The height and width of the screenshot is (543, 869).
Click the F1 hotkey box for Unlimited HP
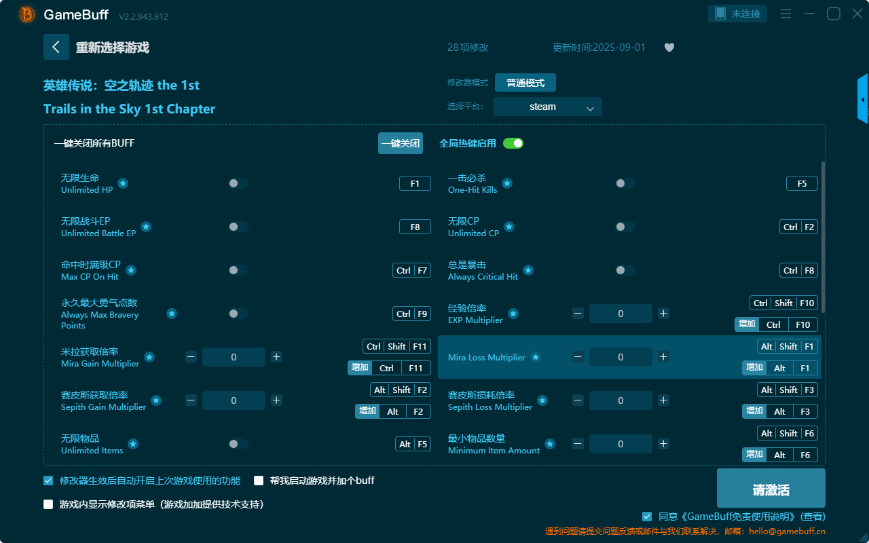click(x=415, y=183)
